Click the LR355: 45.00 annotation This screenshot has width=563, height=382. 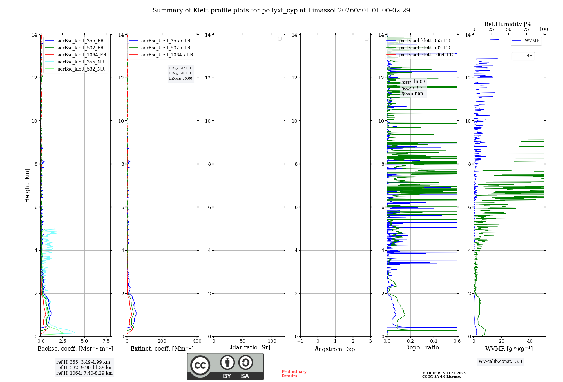coord(180,68)
